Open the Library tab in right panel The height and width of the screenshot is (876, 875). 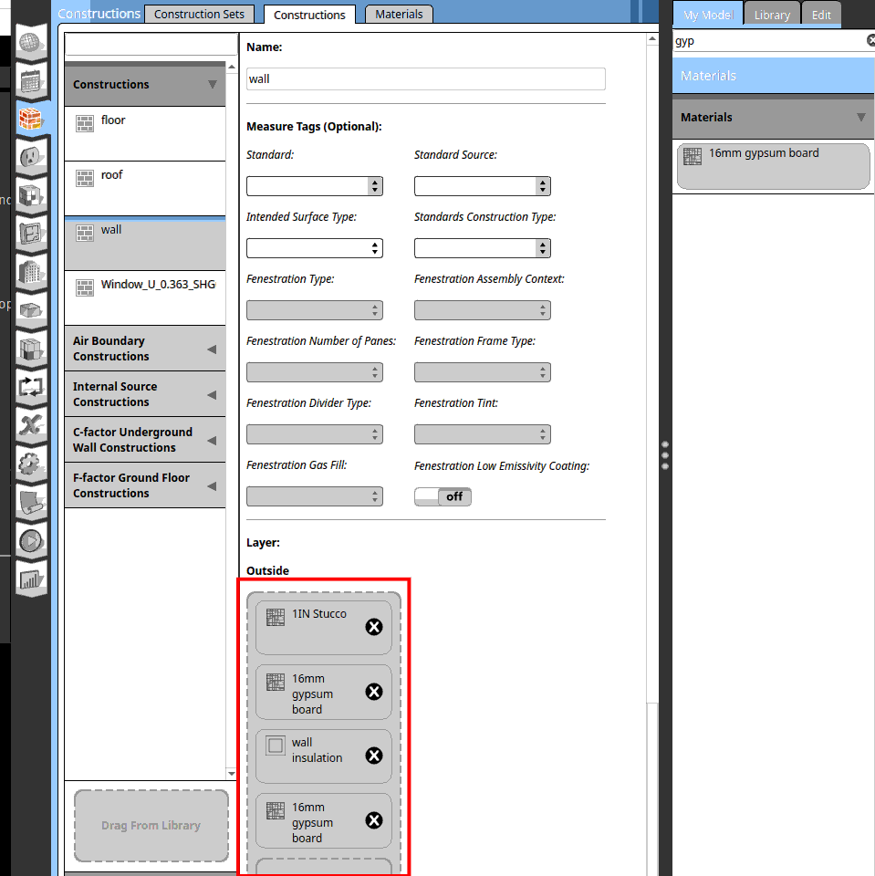[x=772, y=16]
